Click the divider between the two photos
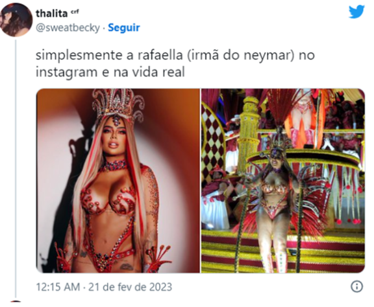Viewport: 374px width, 307px height. [x=201, y=181]
